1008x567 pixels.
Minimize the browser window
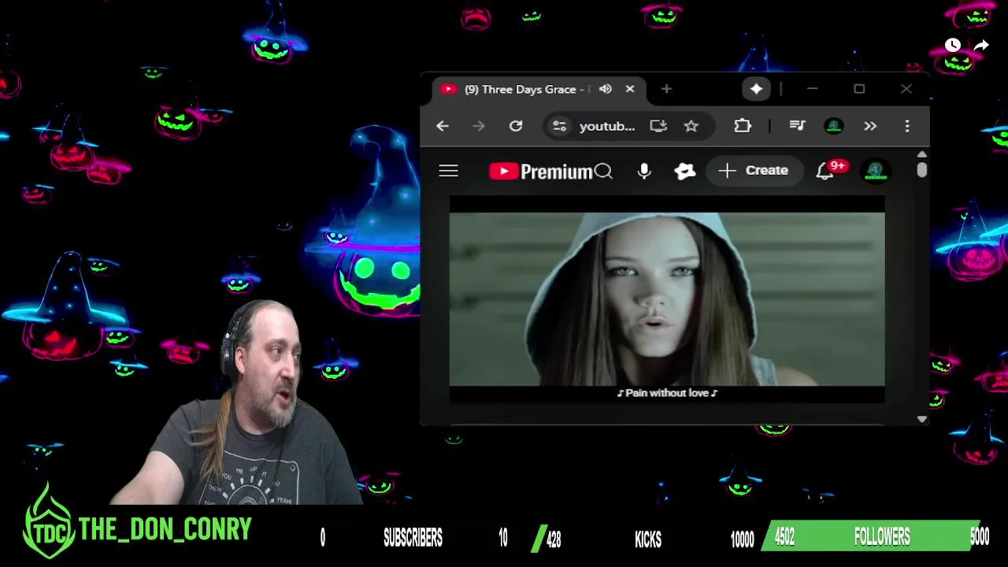pyautogui.click(x=812, y=89)
